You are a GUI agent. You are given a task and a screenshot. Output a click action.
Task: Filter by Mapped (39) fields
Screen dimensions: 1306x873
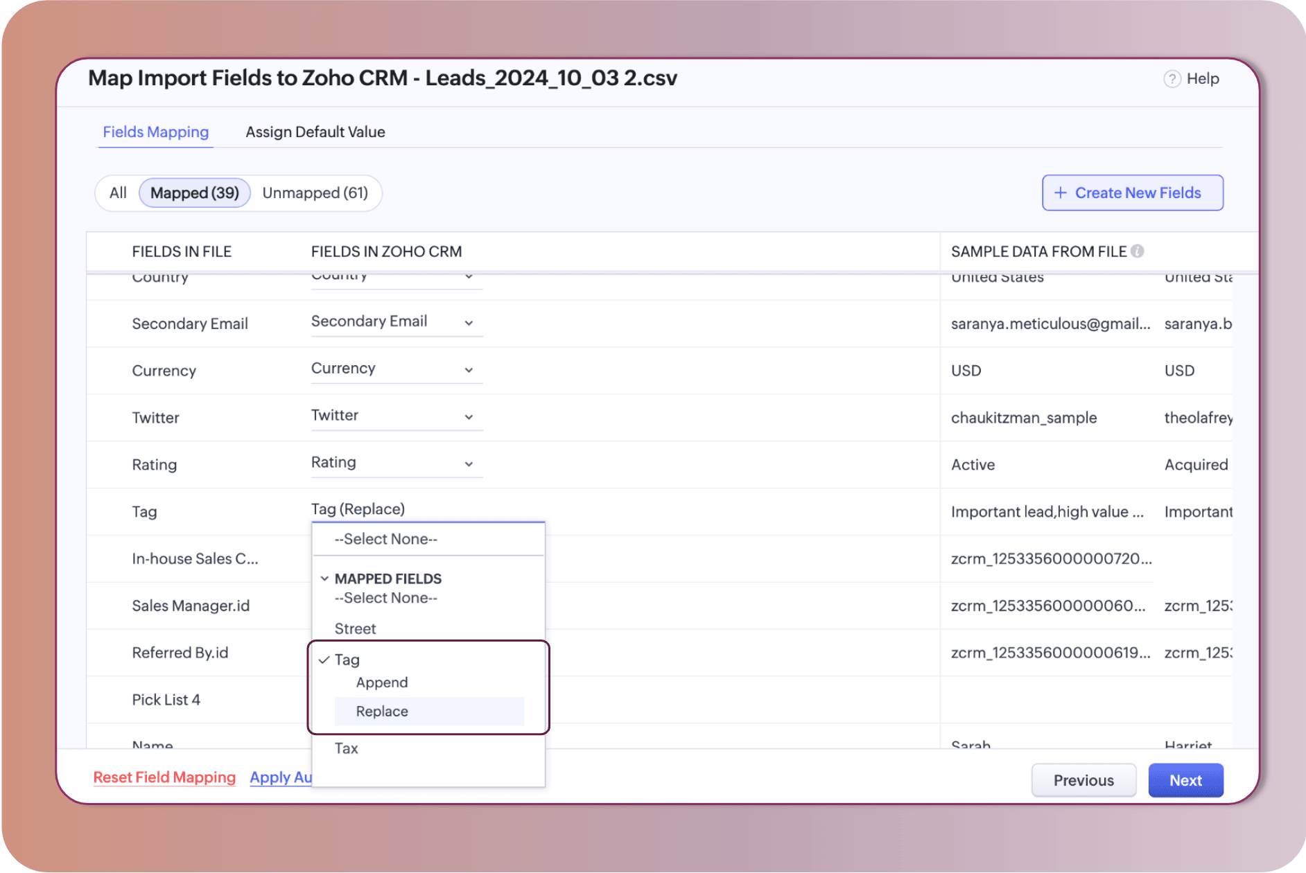point(195,193)
